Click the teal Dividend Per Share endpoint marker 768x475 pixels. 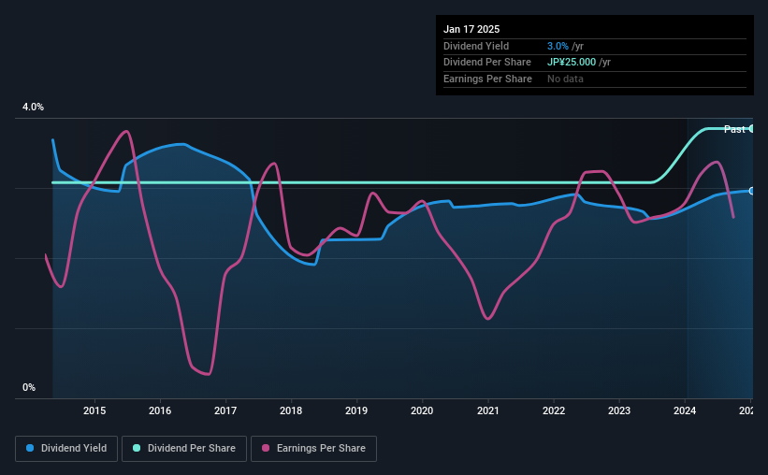(x=752, y=129)
